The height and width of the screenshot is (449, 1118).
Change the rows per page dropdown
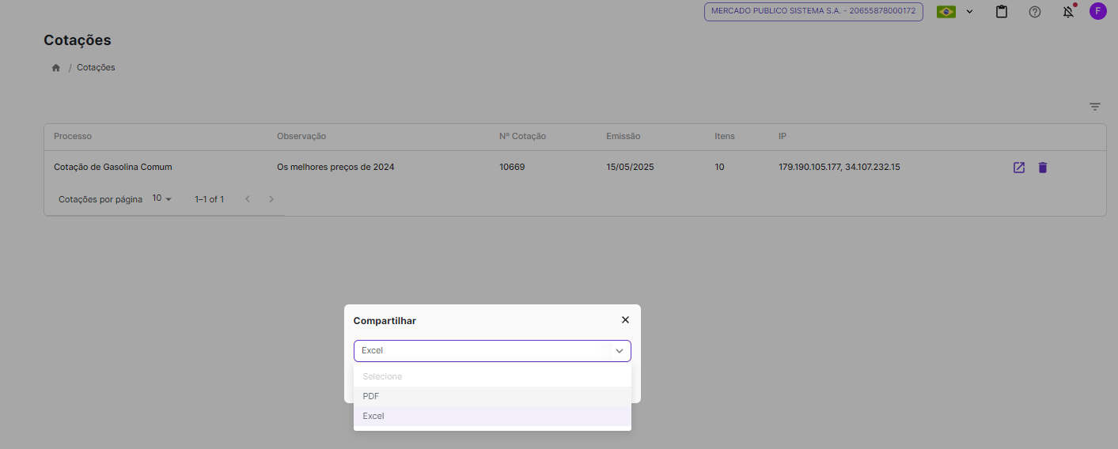click(x=161, y=199)
